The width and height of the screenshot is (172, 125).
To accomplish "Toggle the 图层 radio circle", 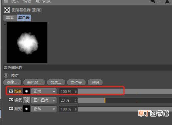I will click(6, 75).
